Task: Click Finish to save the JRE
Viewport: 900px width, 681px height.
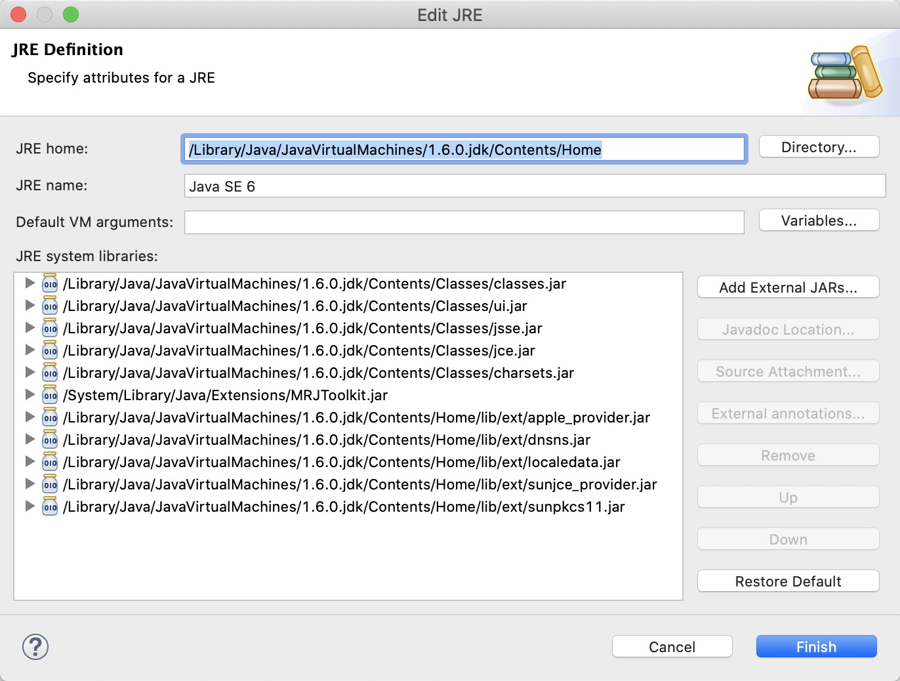Action: coord(816,647)
